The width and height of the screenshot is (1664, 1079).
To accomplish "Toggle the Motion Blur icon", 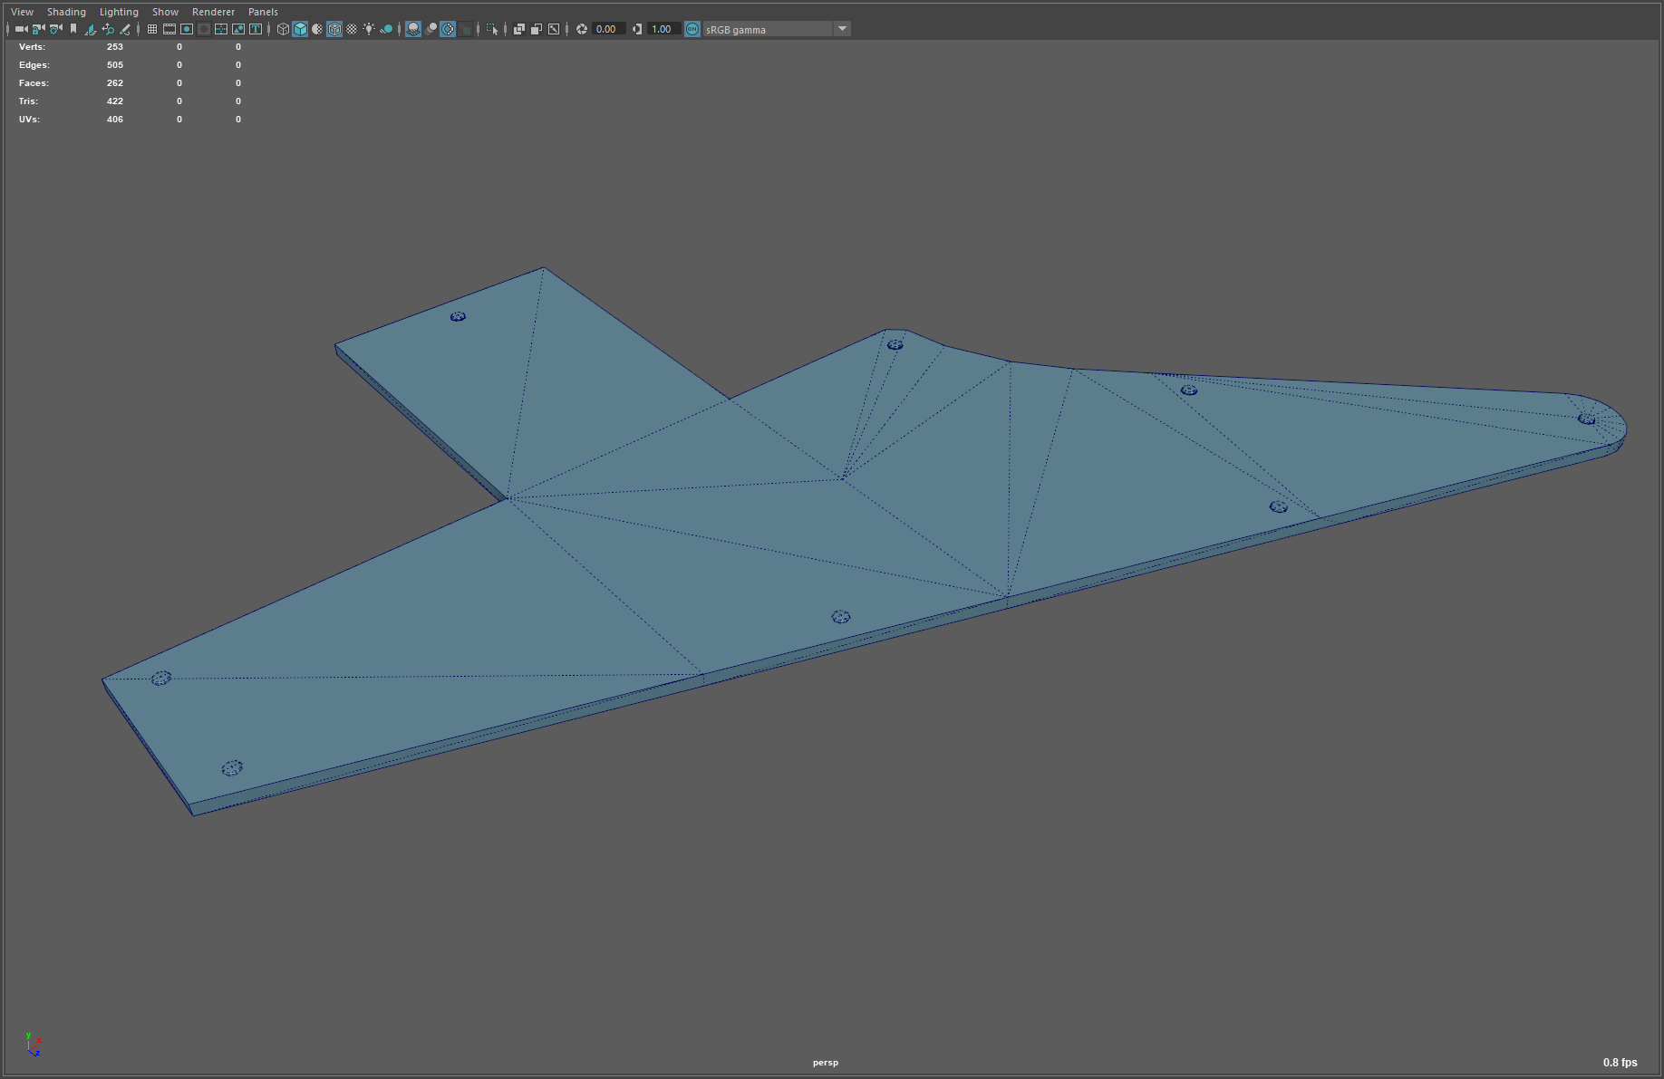I will point(431,29).
